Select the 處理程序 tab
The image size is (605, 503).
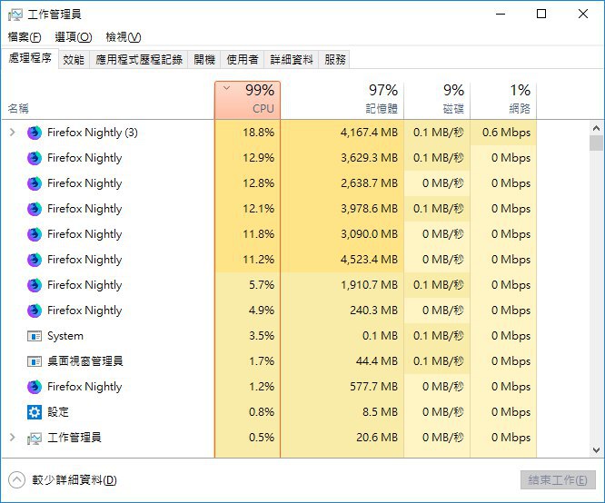pyautogui.click(x=30, y=58)
